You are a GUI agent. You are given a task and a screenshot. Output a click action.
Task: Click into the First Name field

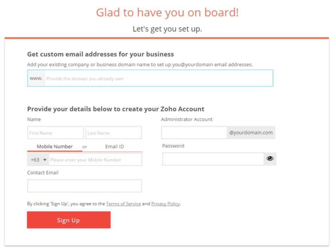(55, 133)
